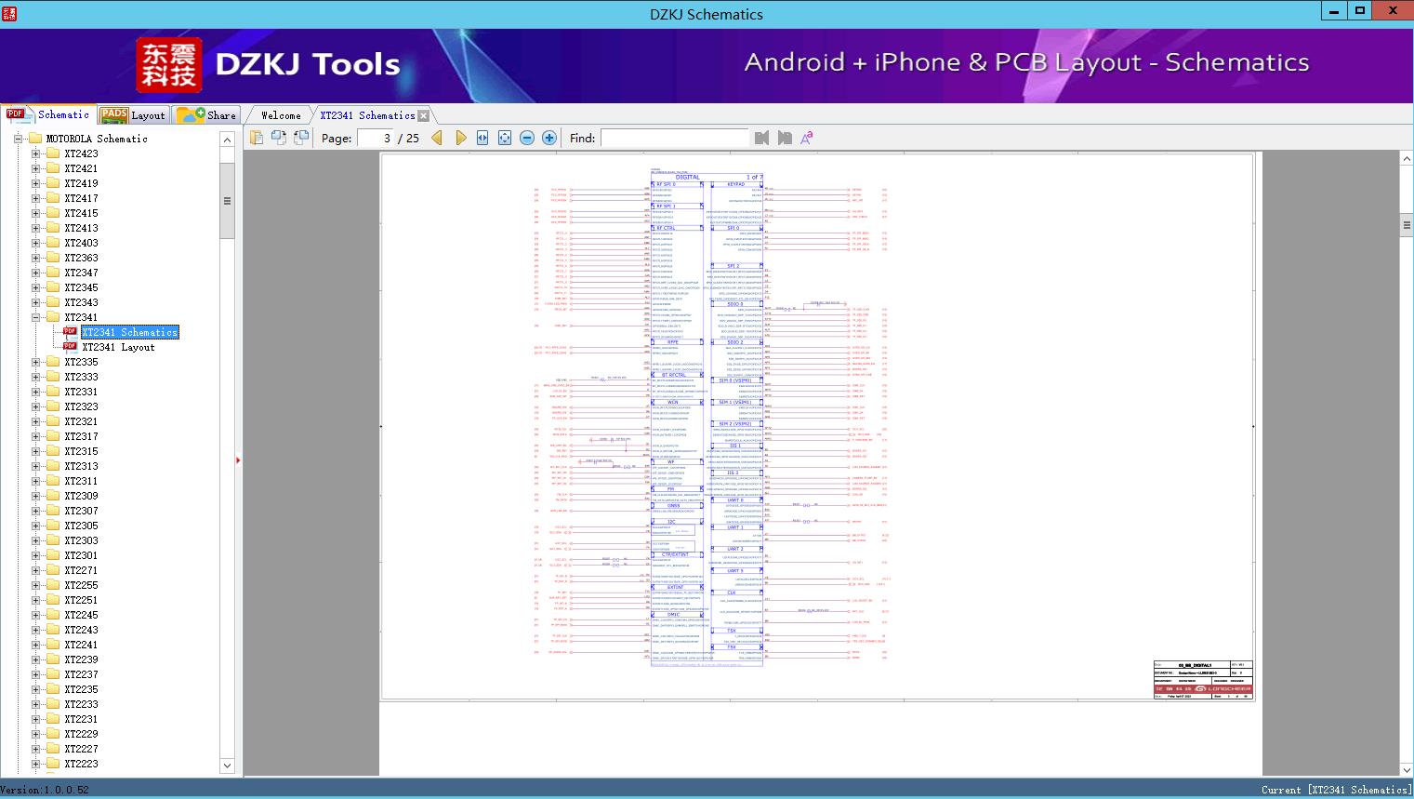Image resolution: width=1414 pixels, height=799 pixels.
Task: Click the rotate clockwise toolbar icon
Action: pyautogui.click(x=301, y=138)
